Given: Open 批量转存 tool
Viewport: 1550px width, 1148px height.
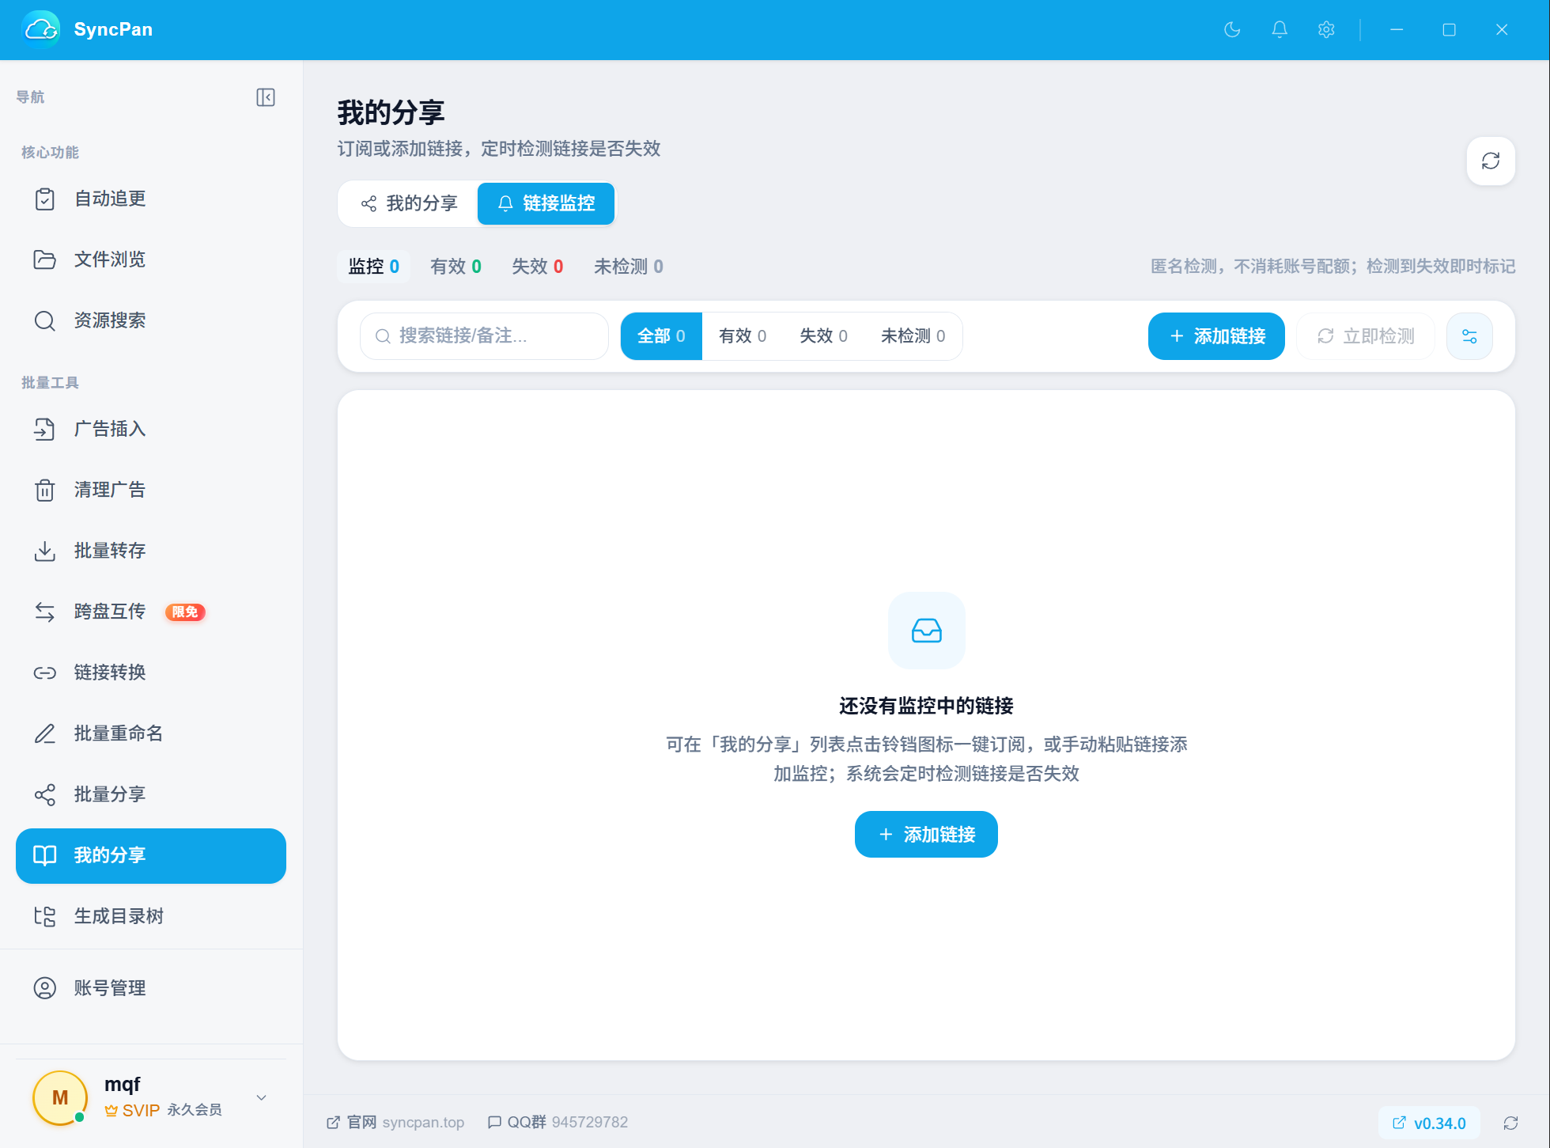Looking at the screenshot, I should (x=151, y=551).
